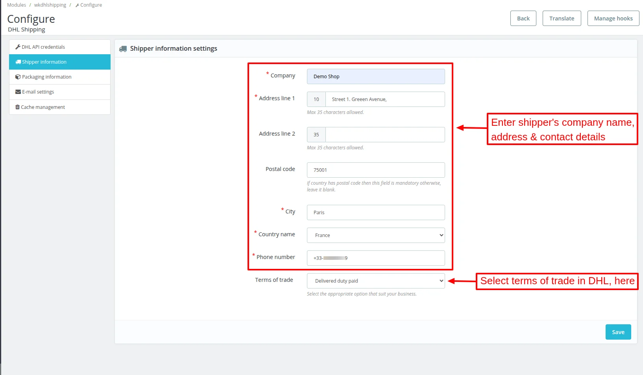Click the truck icon in Shipper information settings header
643x375 pixels.
coord(123,49)
